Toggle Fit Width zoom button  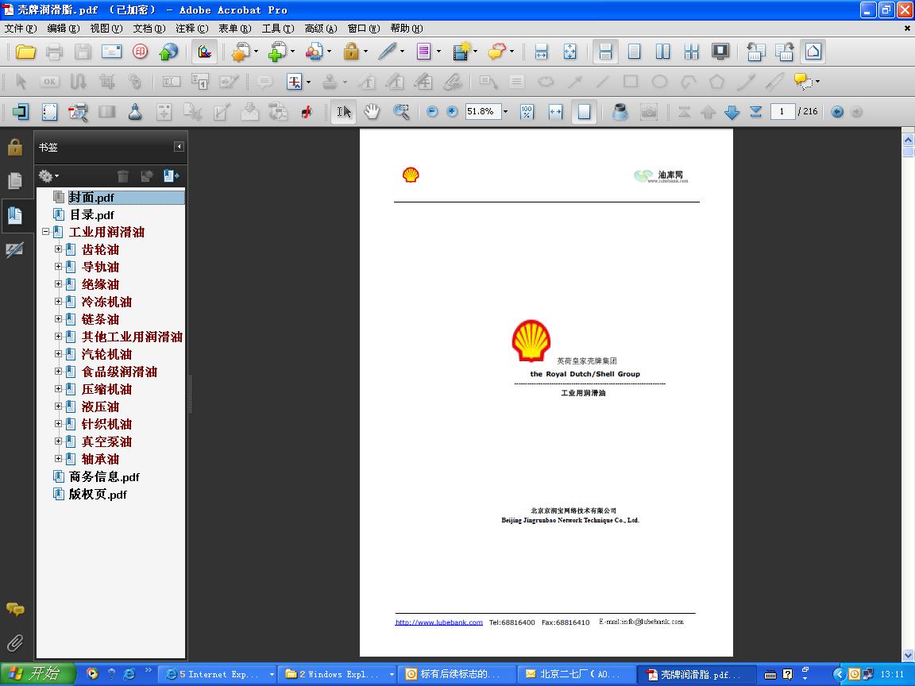pos(555,111)
